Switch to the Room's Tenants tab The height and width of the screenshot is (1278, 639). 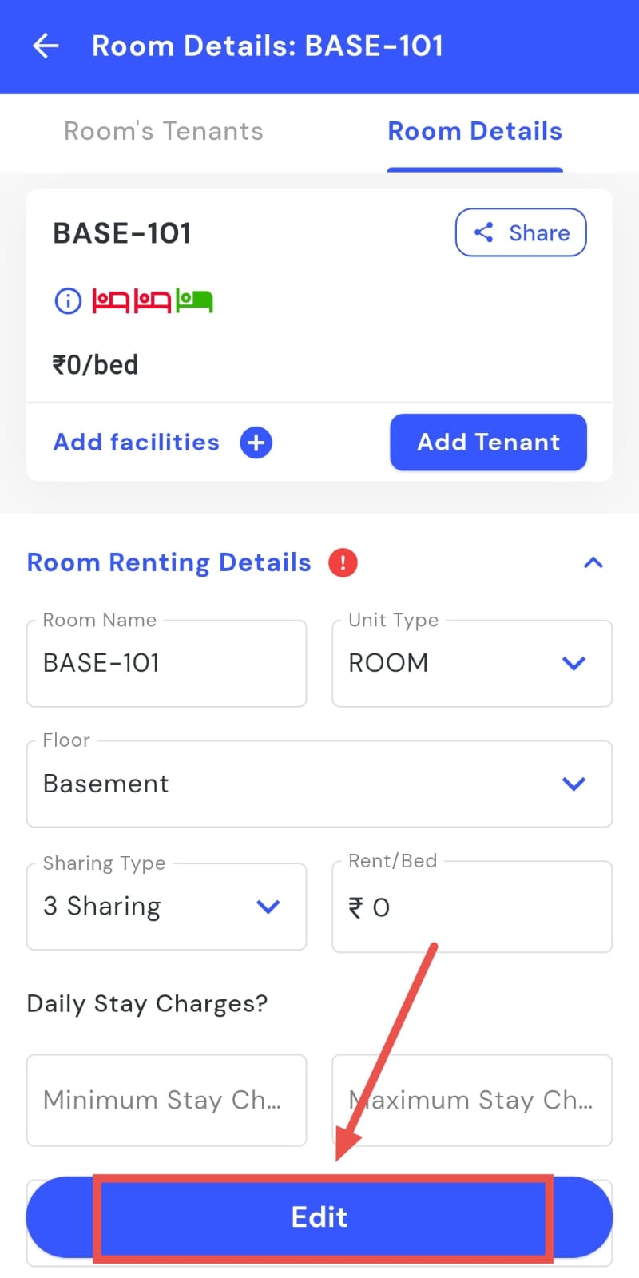click(x=164, y=132)
